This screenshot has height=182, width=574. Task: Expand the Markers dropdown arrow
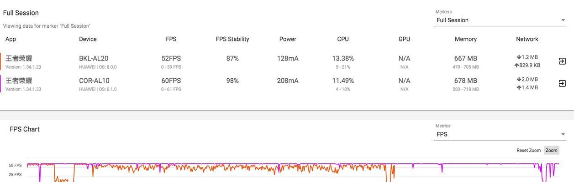tap(563, 20)
